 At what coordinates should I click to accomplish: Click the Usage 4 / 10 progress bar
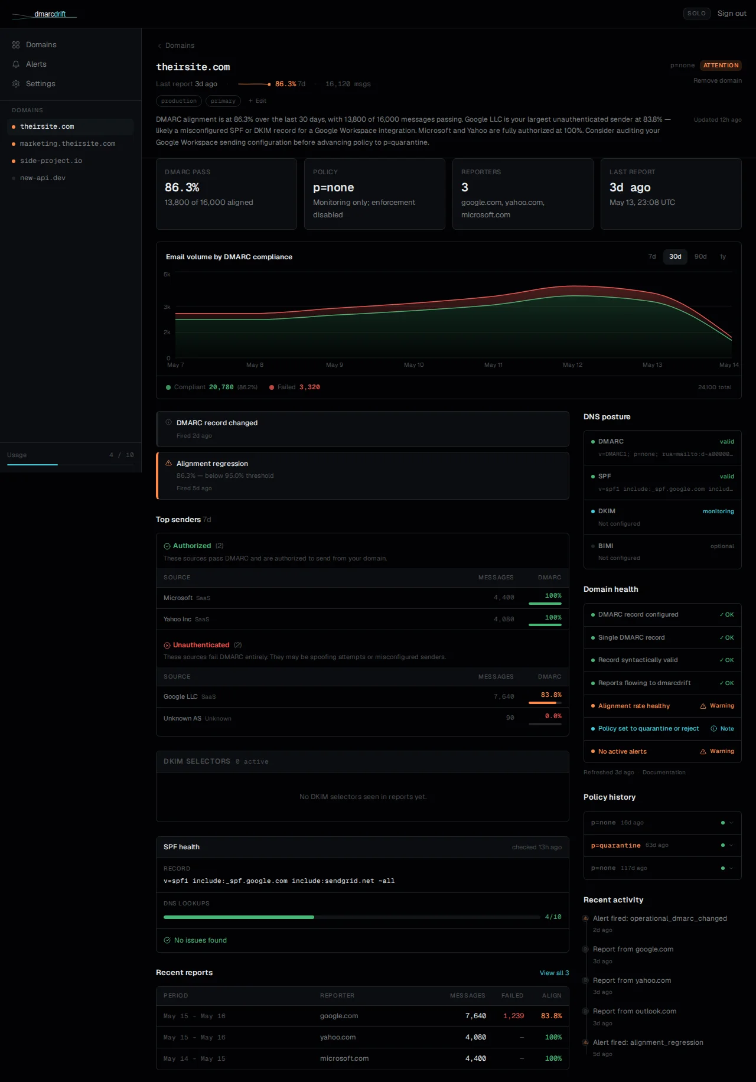click(x=70, y=465)
